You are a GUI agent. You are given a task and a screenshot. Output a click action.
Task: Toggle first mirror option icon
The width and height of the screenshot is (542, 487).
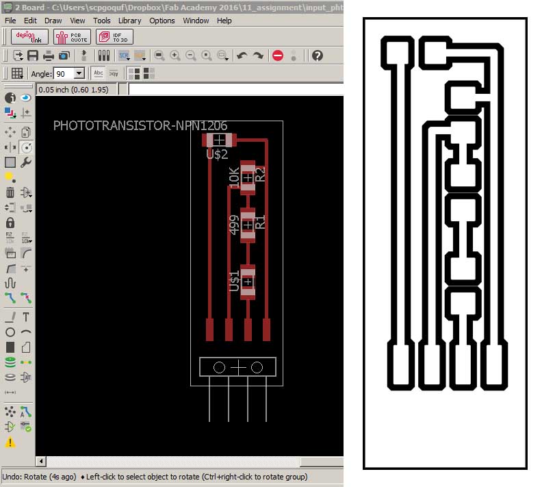[x=133, y=73]
